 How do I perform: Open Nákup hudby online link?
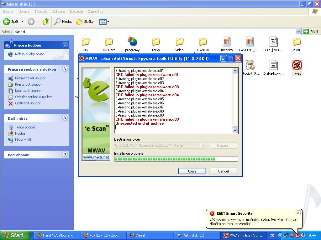point(30,54)
